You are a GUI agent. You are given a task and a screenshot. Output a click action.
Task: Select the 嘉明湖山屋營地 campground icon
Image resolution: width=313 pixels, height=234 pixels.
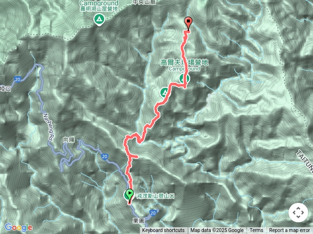pos(99,19)
